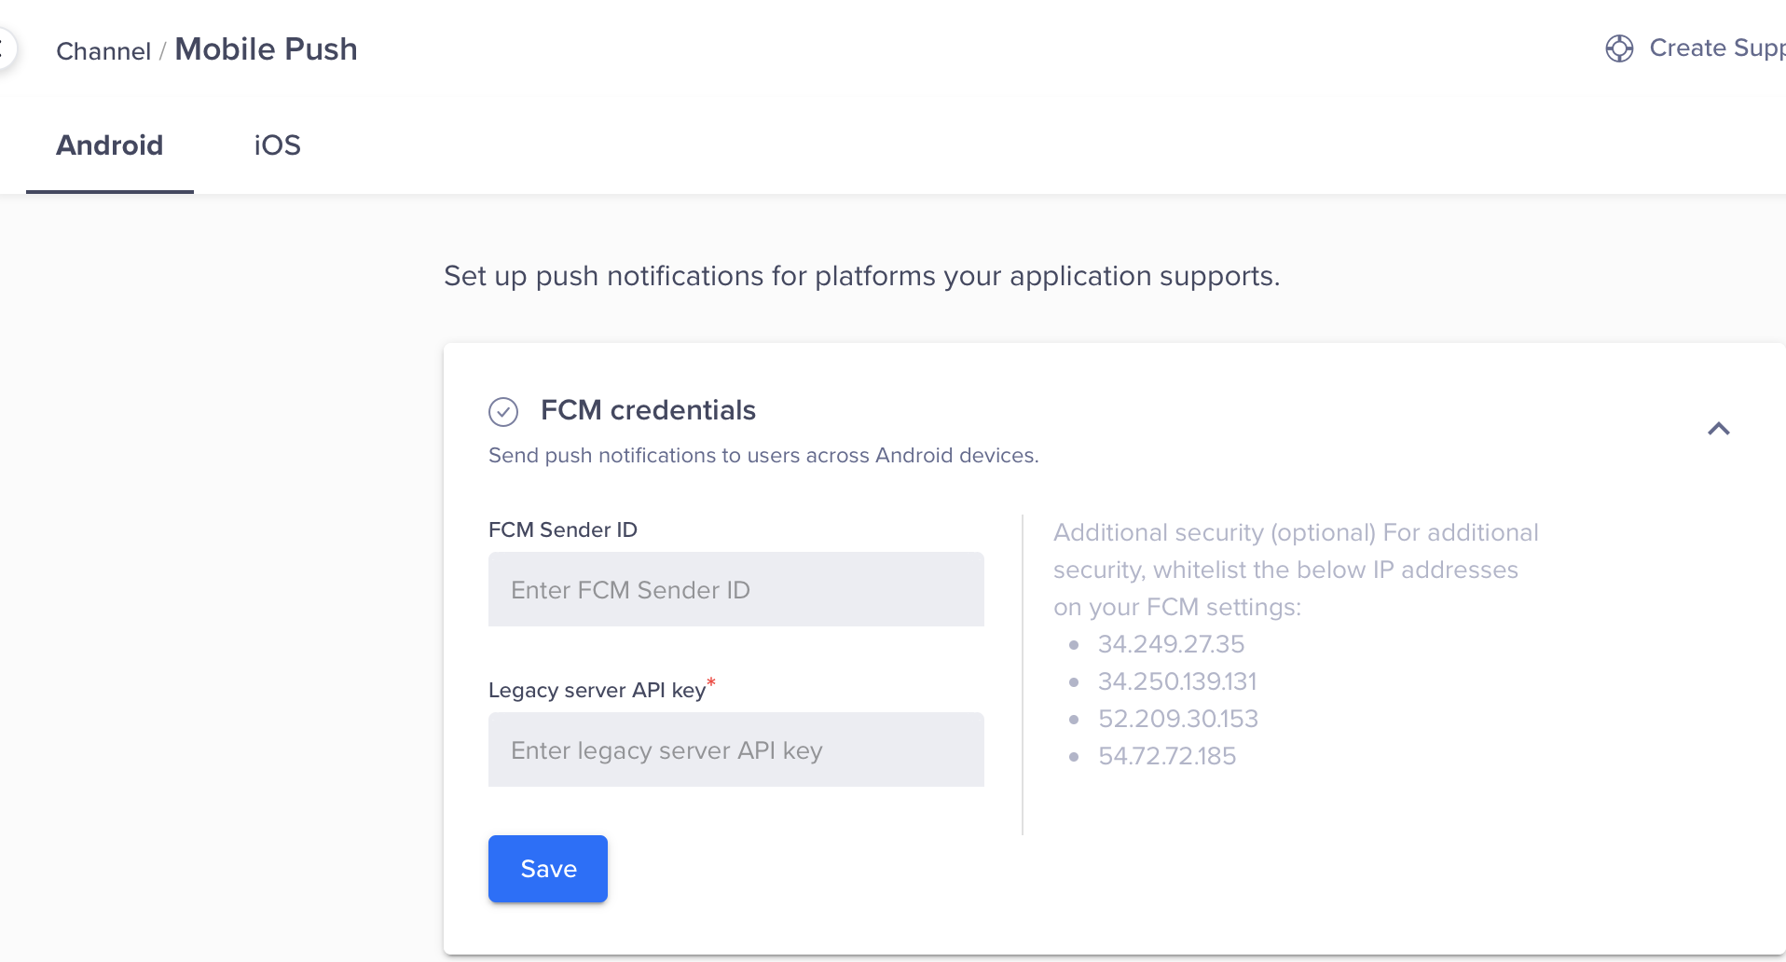Viewport: 1786px width, 962px height.
Task: Focus the FCM Sender ID input field
Action: pyautogui.click(x=735, y=589)
